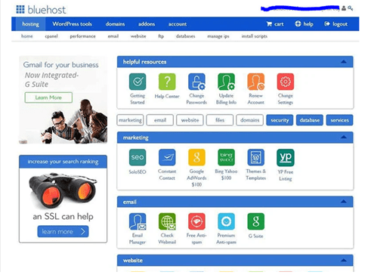Toggle the email section filter button
This screenshot has height=278, width=368.
tap(160, 120)
